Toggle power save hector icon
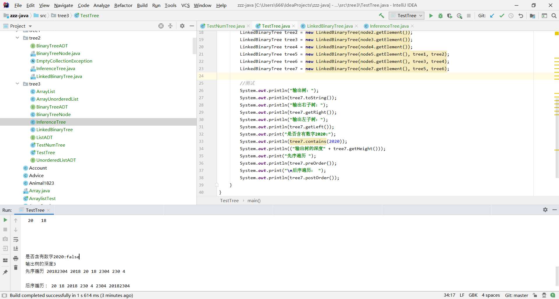This screenshot has height=299, width=559. (544, 295)
